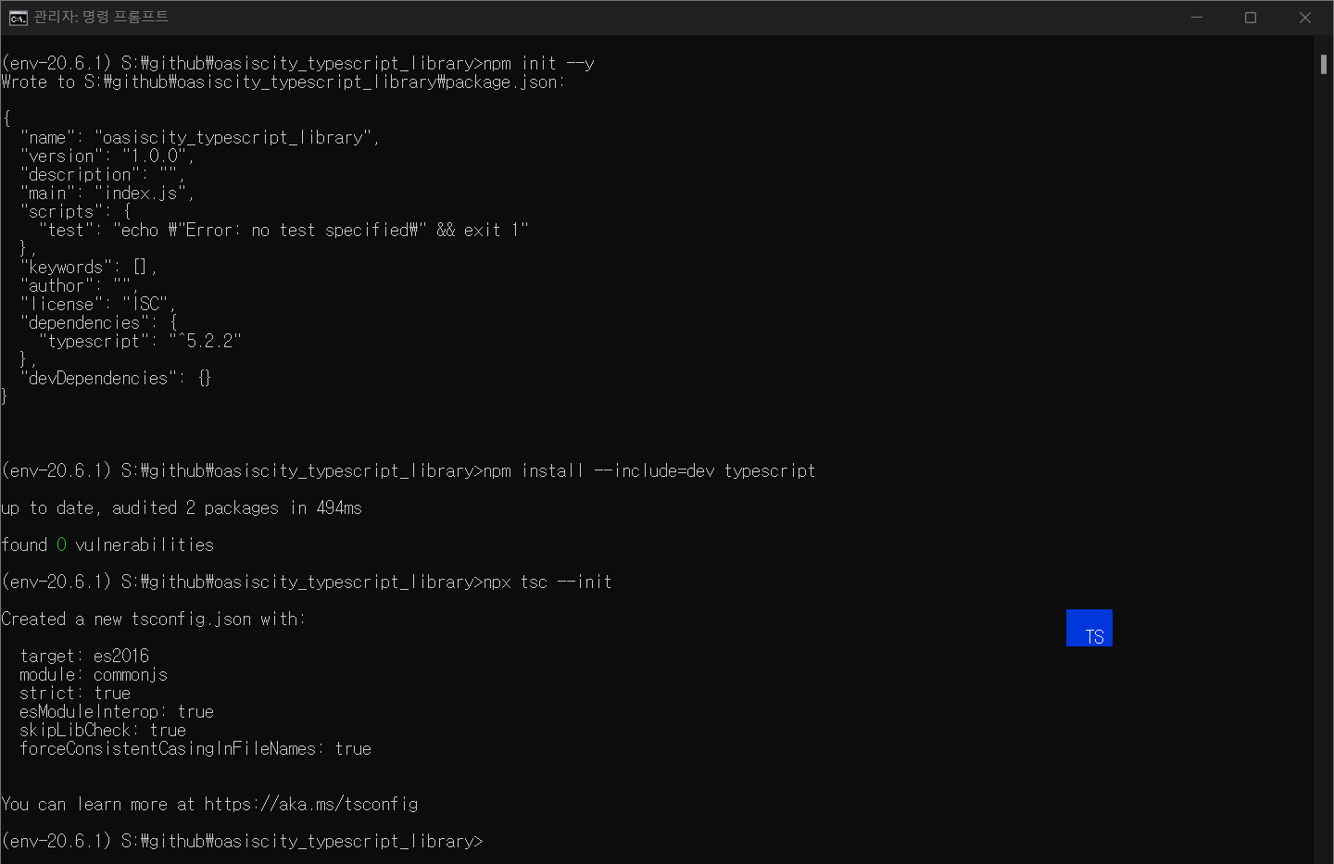Open the https://aka.ms/tsconfig URL text
This screenshot has height=864, width=1334.
(311, 804)
